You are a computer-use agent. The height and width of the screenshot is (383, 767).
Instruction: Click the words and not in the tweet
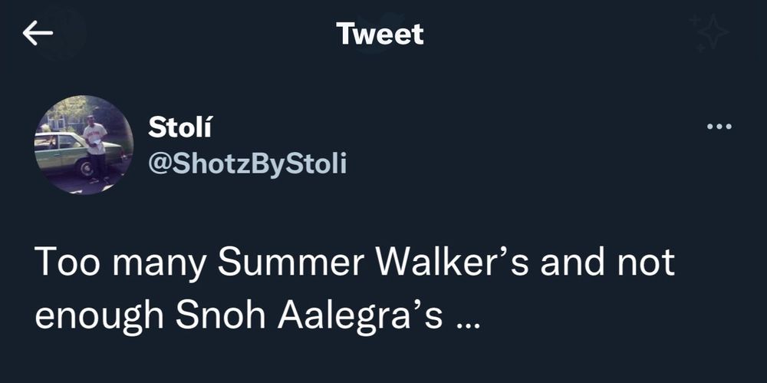tap(607, 262)
